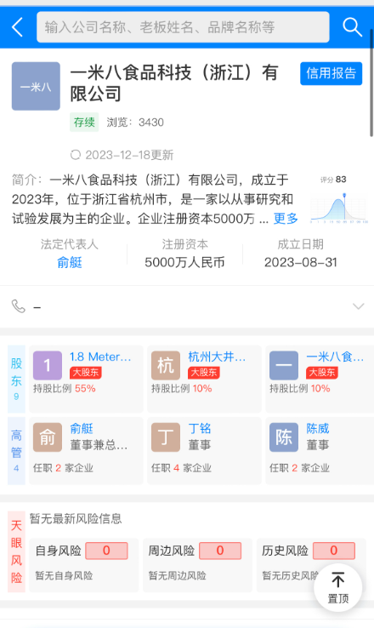
Task: Open the 周边风险 0 card
Action: point(197,565)
